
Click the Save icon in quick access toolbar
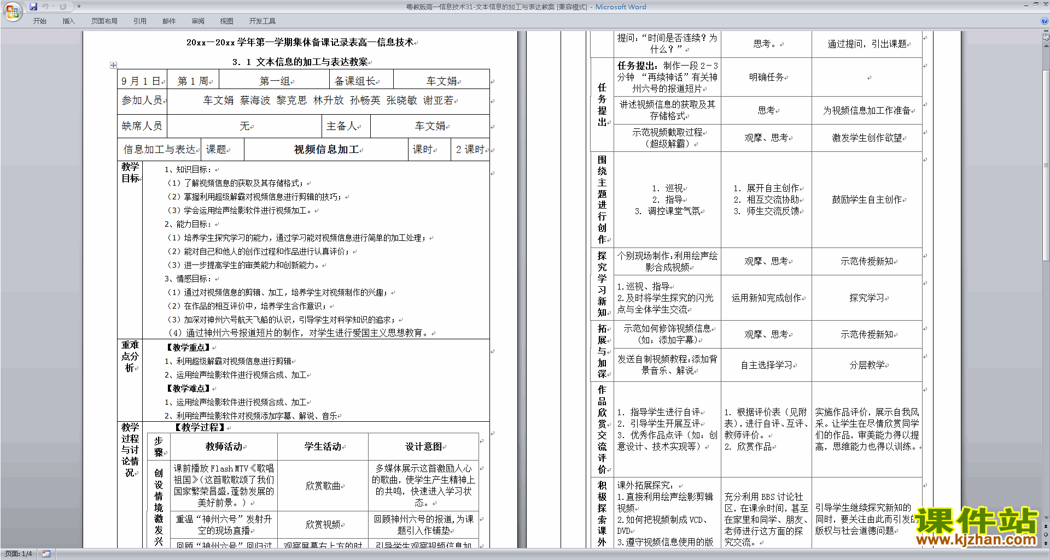[x=33, y=7]
